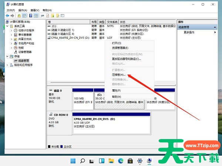Expand More Actions (更多操作) submenu arrow
This screenshot has height=166, width=222.
click(x=215, y=32)
